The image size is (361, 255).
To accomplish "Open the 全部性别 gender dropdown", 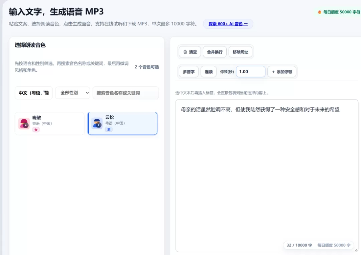I will (x=73, y=93).
